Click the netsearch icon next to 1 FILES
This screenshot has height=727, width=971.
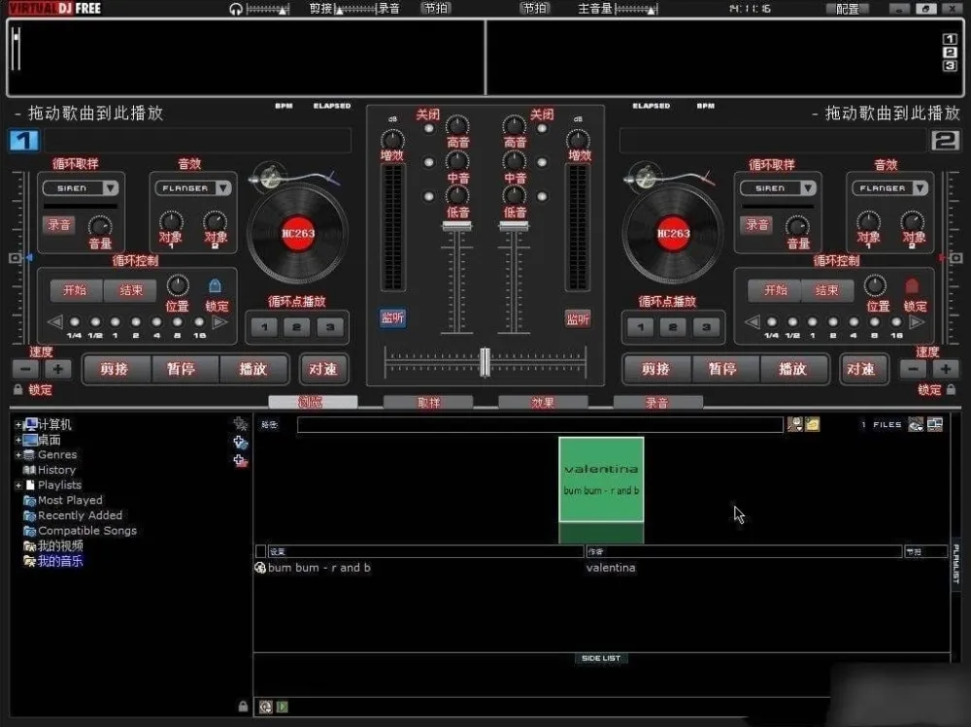pos(915,424)
